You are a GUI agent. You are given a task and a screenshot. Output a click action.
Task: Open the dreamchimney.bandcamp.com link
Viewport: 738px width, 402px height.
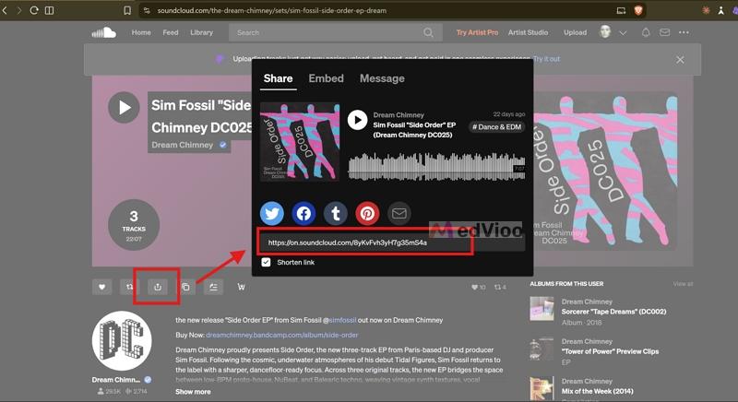click(281, 336)
